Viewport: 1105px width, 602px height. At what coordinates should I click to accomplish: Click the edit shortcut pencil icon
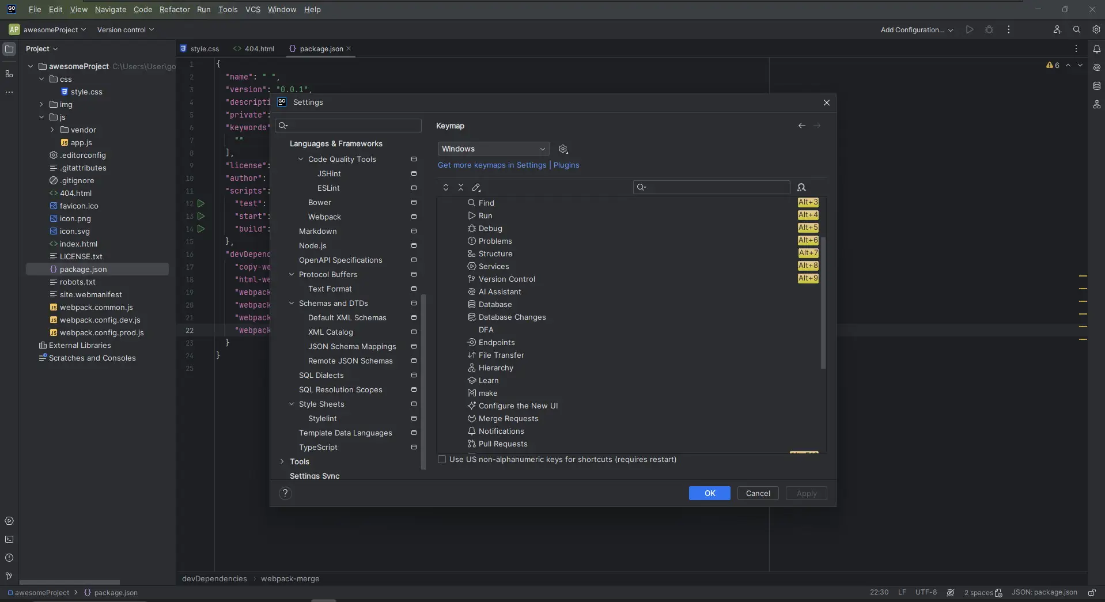[476, 187]
